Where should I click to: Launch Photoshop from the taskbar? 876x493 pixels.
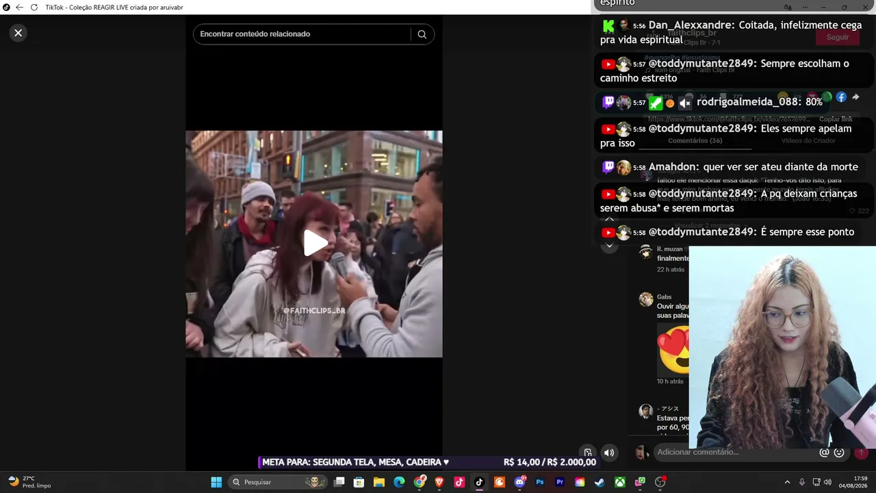pyautogui.click(x=540, y=482)
